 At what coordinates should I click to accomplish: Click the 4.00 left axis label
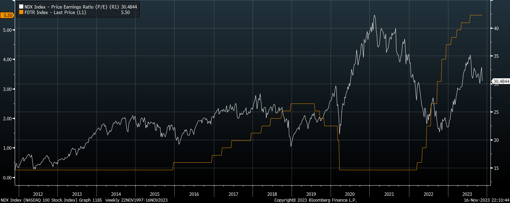[7, 59]
